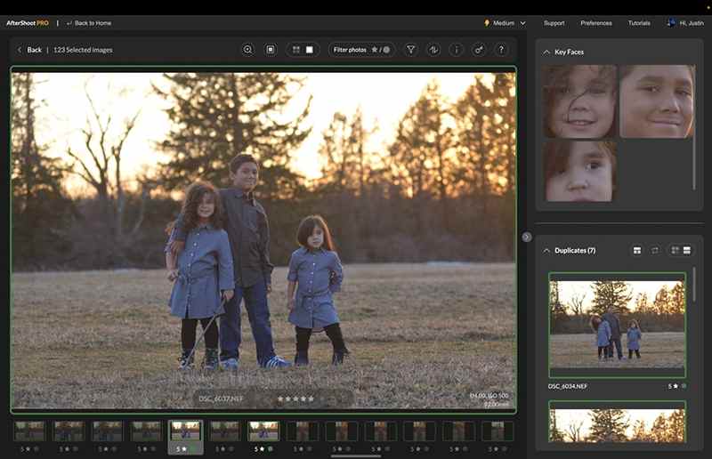
Task: Click the zoom magnifier icon in toolbar
Action: pyautogui.click(x=247, y=50)
